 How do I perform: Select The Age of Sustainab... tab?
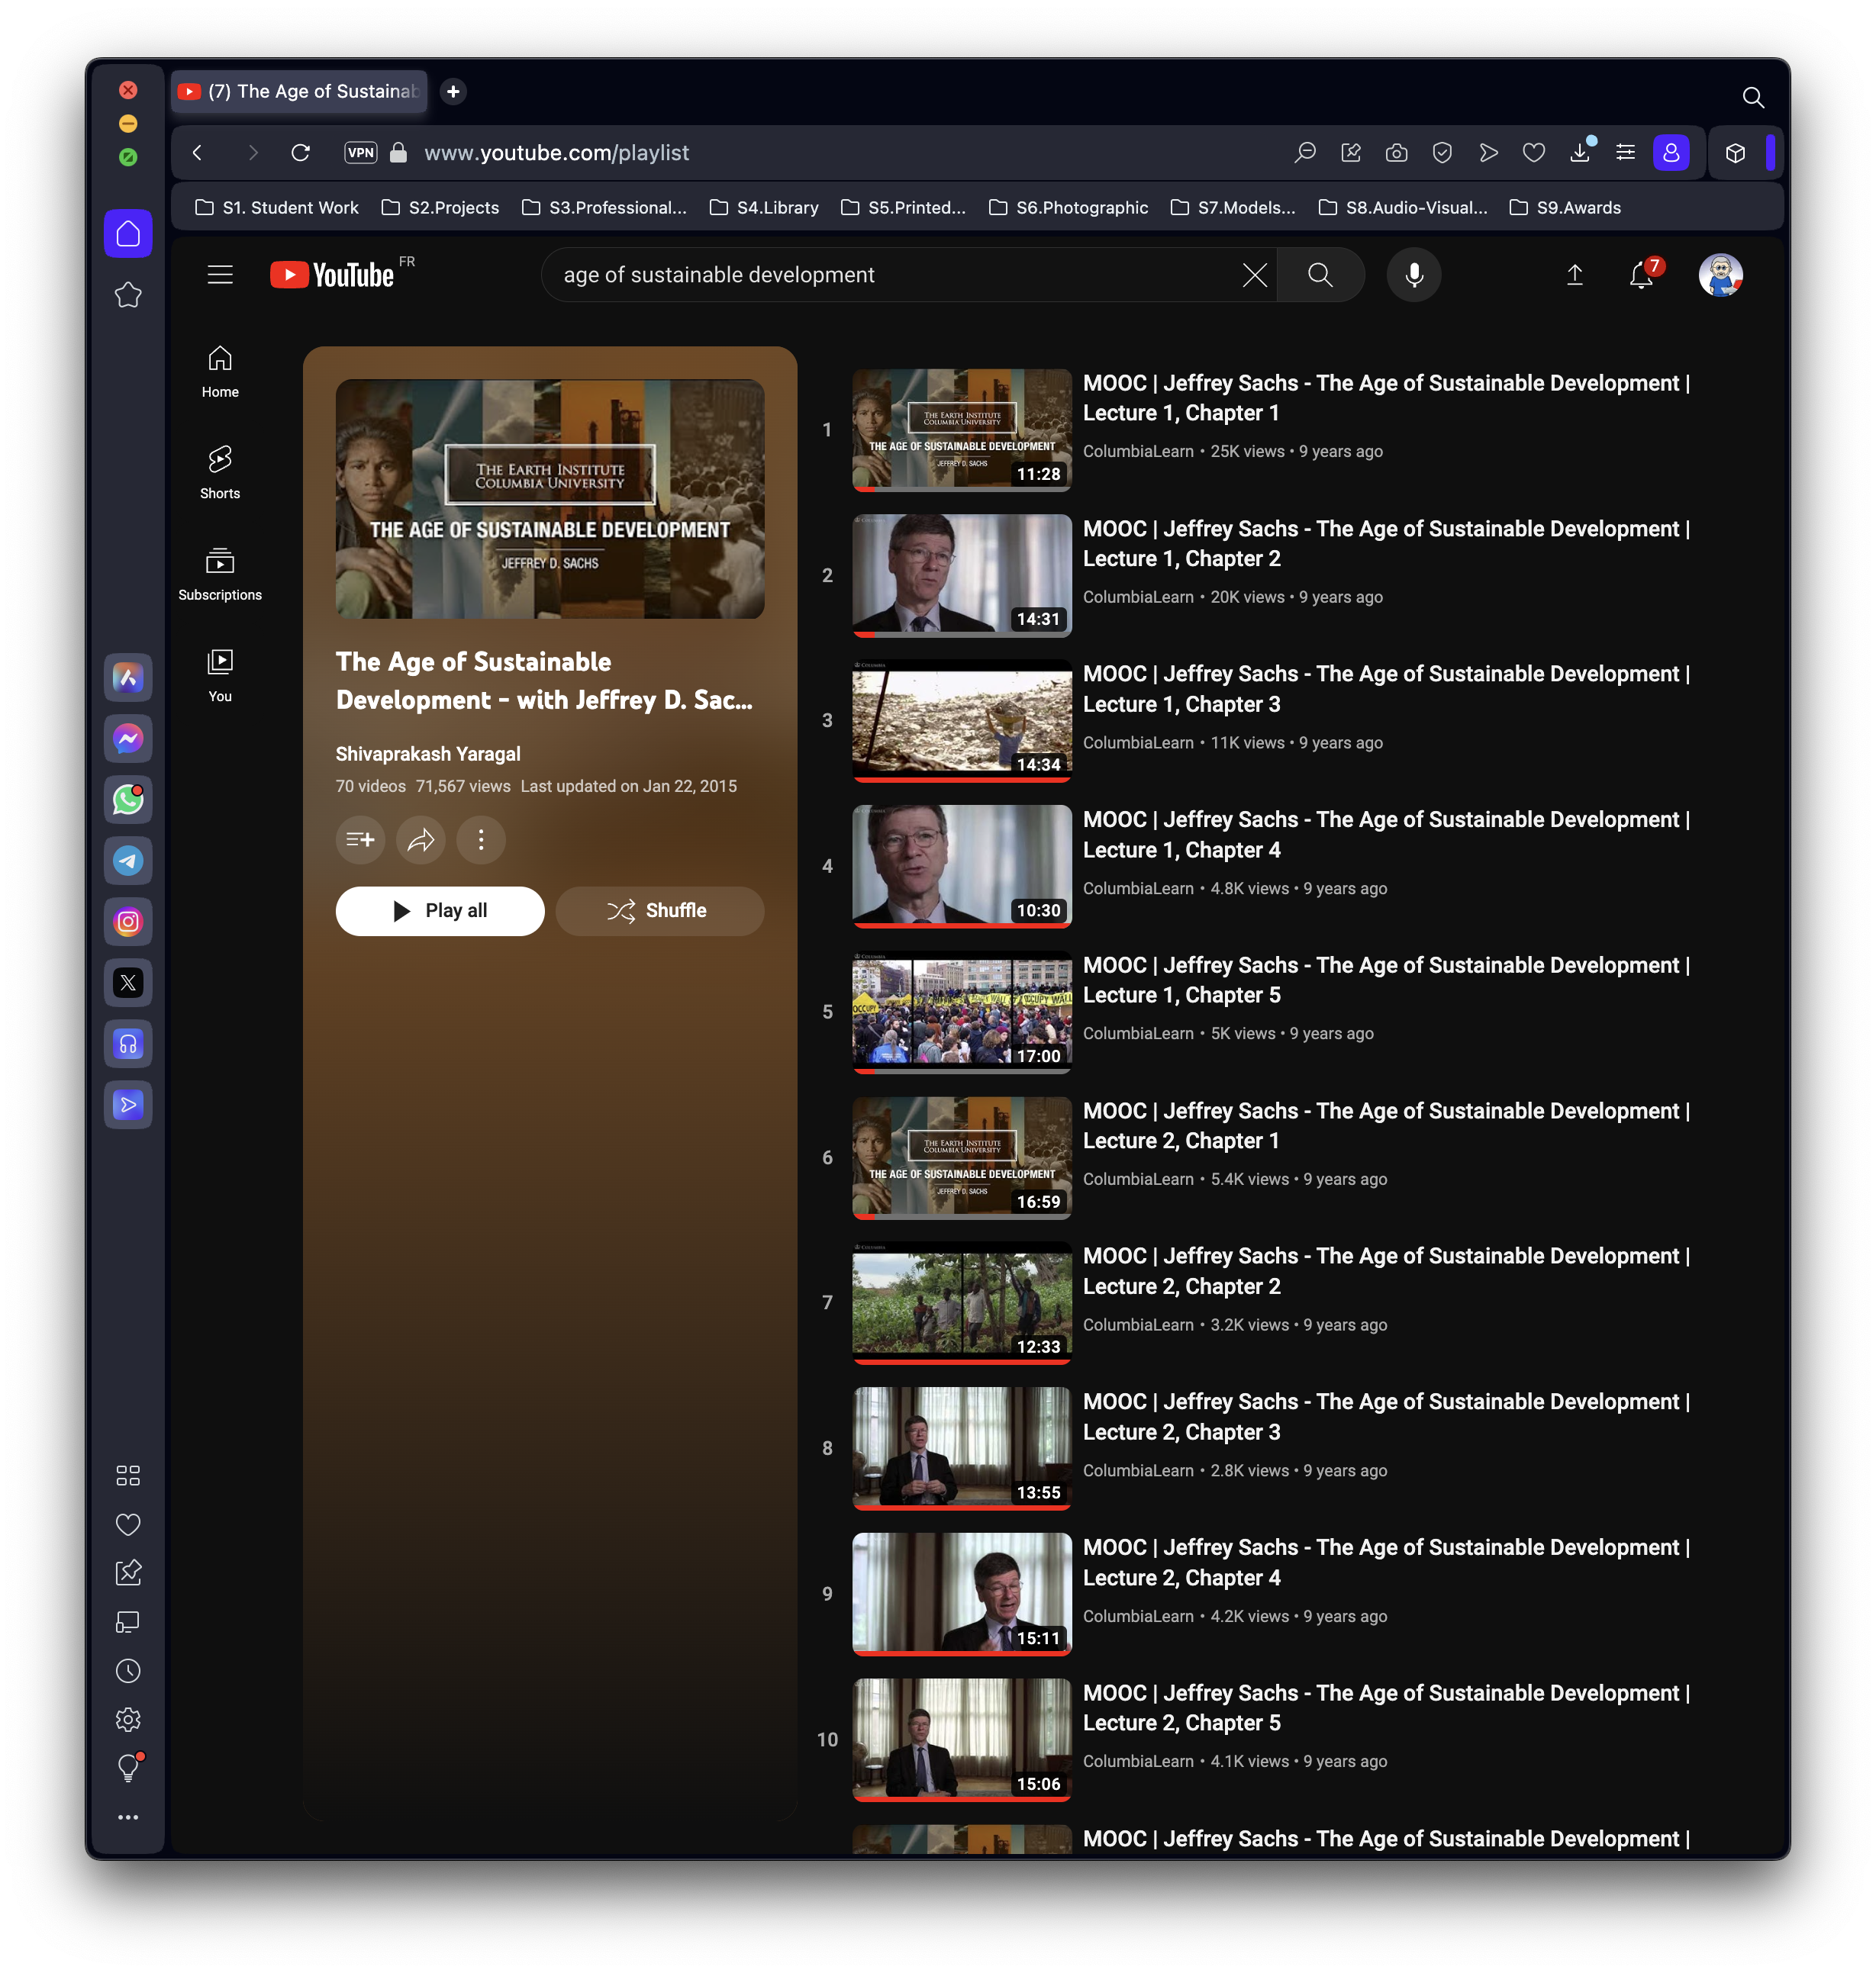[299, 91]
